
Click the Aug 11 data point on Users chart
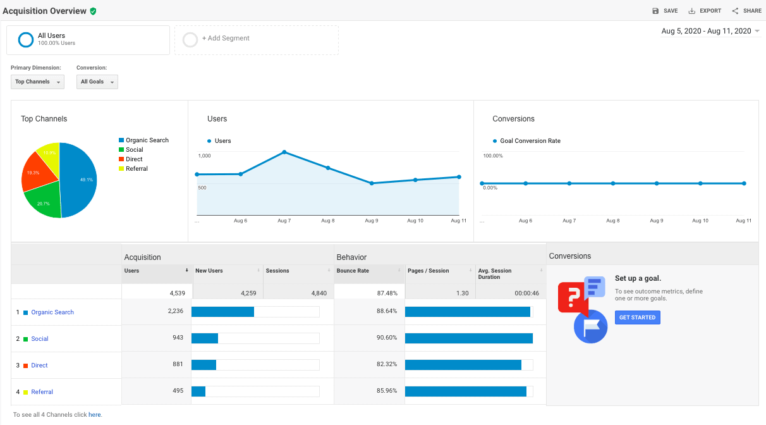pos(459,177)
